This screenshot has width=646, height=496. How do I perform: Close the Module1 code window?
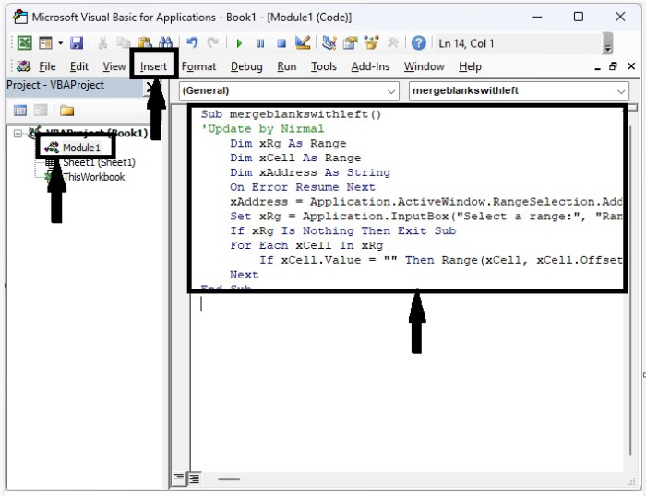(x=631, y=66)
